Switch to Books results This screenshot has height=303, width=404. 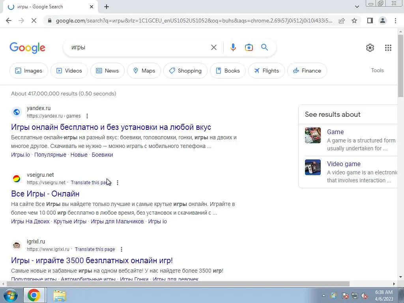(x=228, y=71)
